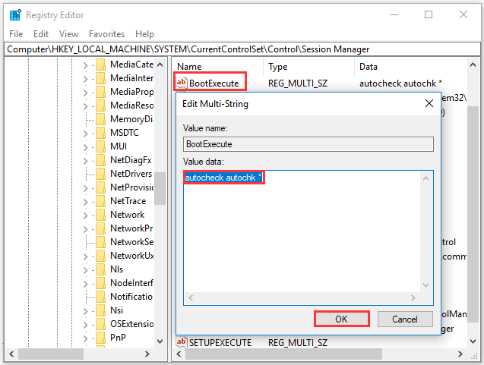Select the NetworkSe key label
The width and height of the screenshot is (484, 365).
[131, 242]
